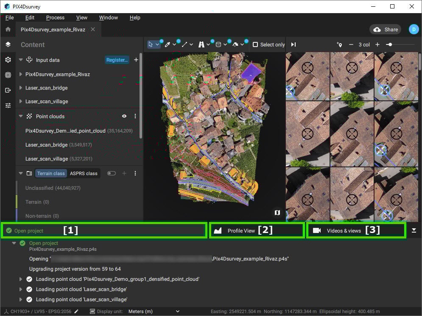The height and width of the screenshot is (316, 422).
Task: Click the Share button
Action: point(385,29)
